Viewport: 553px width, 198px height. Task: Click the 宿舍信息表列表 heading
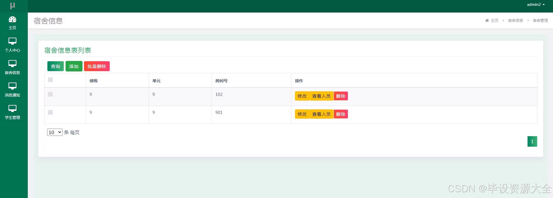pyautogui.click(x=68, y=50)
